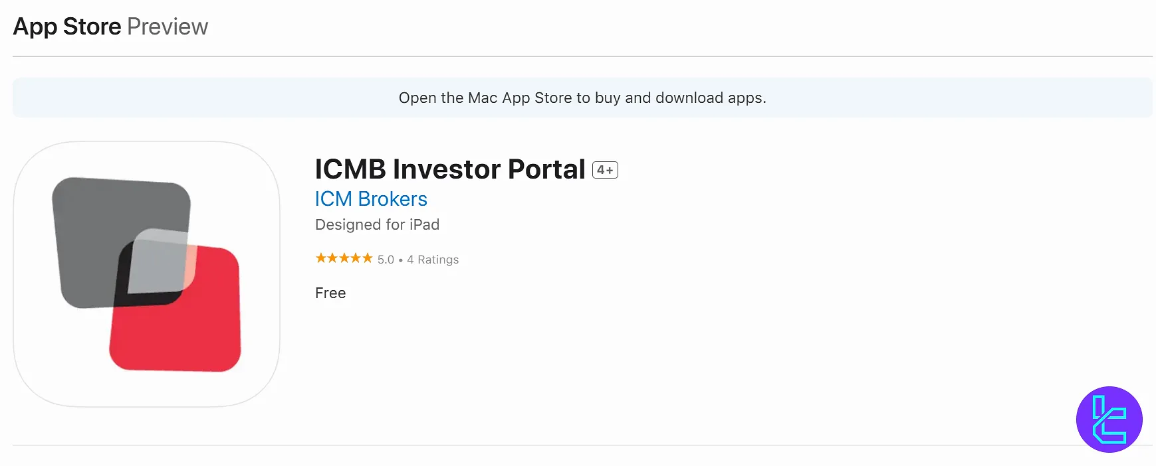This screenshot has width=1156, height=466.
Task: Select the ICMB Investor Portal title
Action: click(x=450, y=169)
